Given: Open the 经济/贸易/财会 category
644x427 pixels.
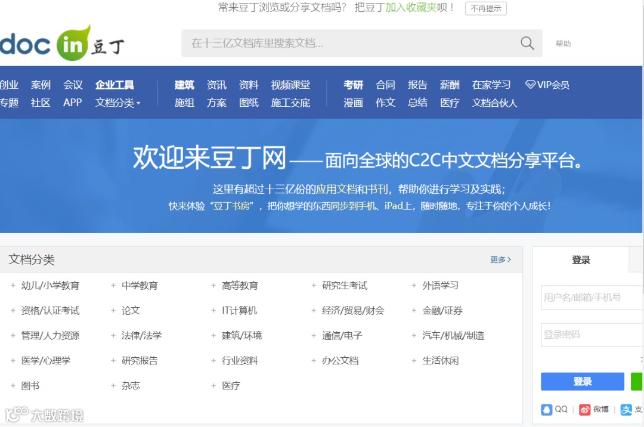Looking at the screenshot, I should coord(353,311).
